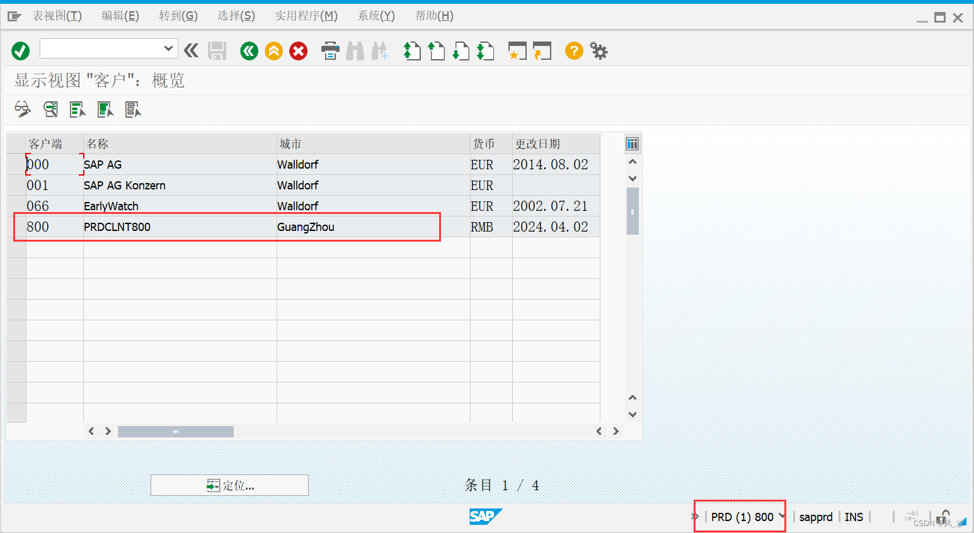Screen dimensions: 974x533
Task: Select row marker for client 800
Action: (x=16, y=227)
